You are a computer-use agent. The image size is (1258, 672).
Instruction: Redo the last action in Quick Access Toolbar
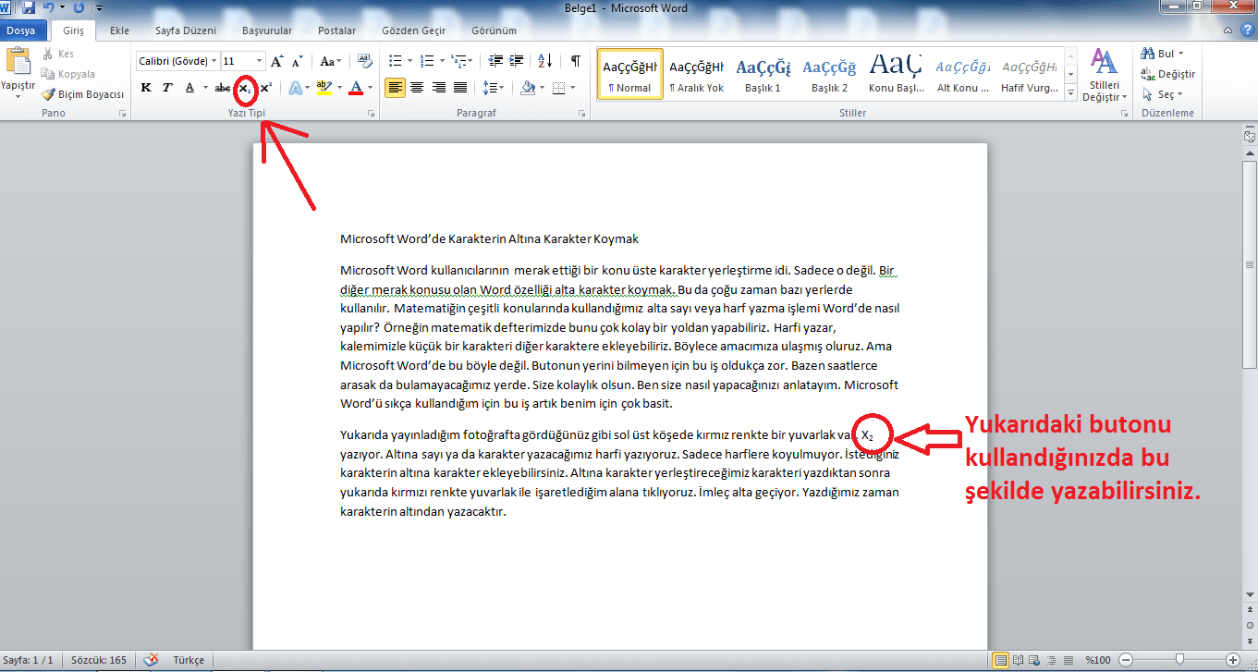[x=77, y=7]
